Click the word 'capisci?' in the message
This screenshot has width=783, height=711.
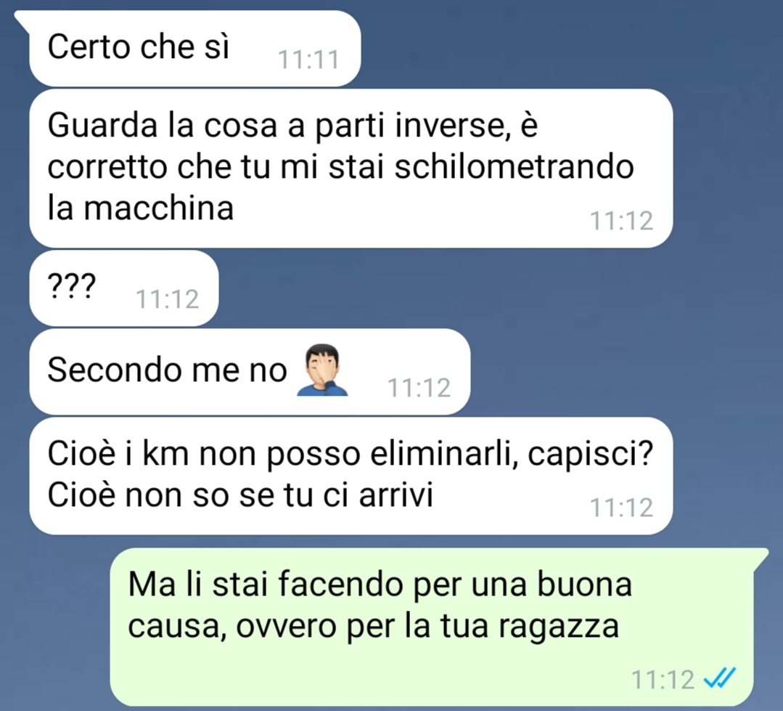coord(591,455)
